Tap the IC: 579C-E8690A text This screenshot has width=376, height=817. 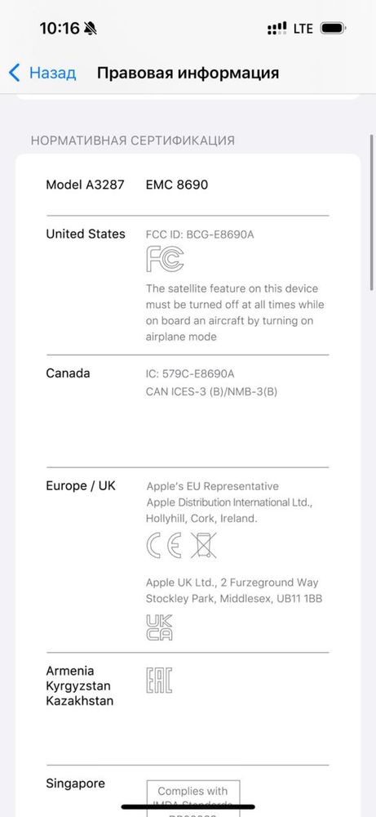[x=190, y=374]
